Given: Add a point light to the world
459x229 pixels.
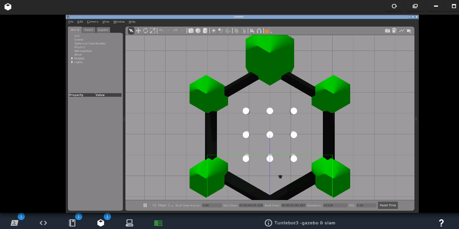Looking at the screenshot, I should [x=213, y=31].
